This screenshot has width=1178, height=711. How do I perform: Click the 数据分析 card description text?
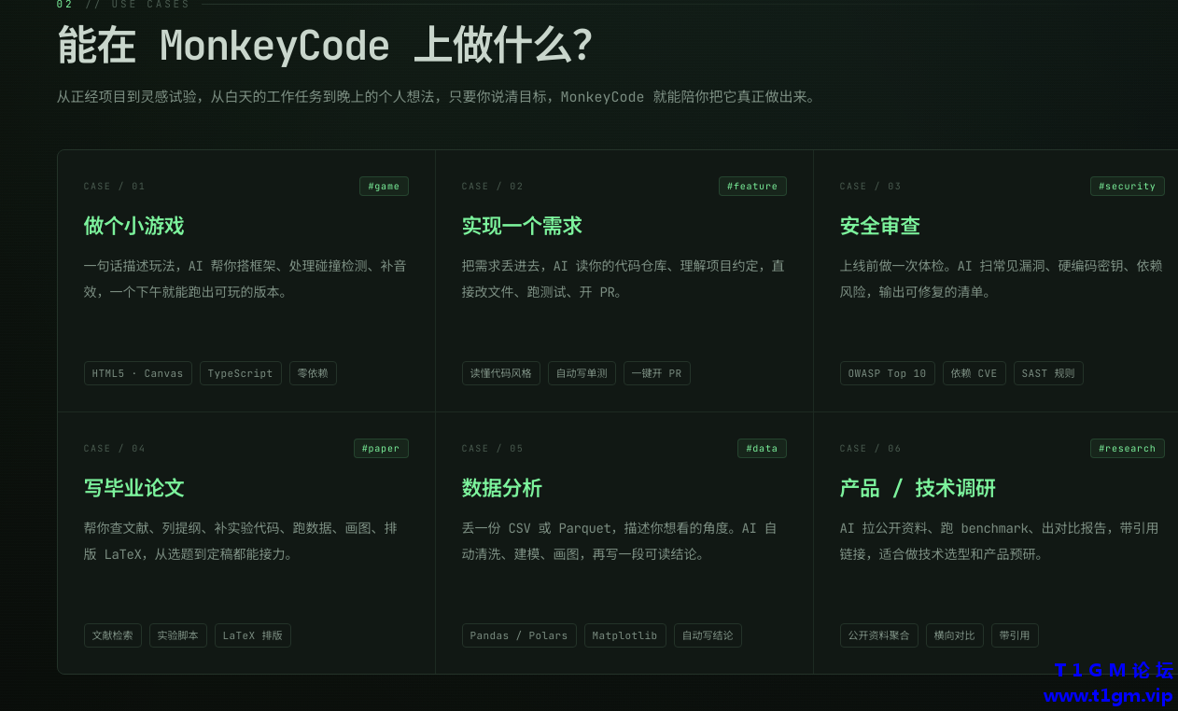coord(619,541)
